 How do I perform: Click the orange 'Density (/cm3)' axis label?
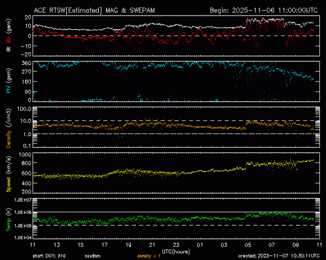click(x=9, y=128)
